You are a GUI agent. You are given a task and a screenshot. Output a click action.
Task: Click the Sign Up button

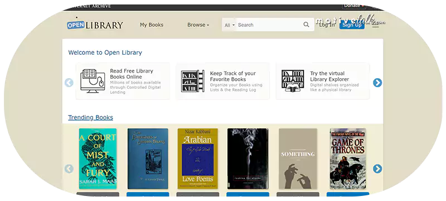352,25
